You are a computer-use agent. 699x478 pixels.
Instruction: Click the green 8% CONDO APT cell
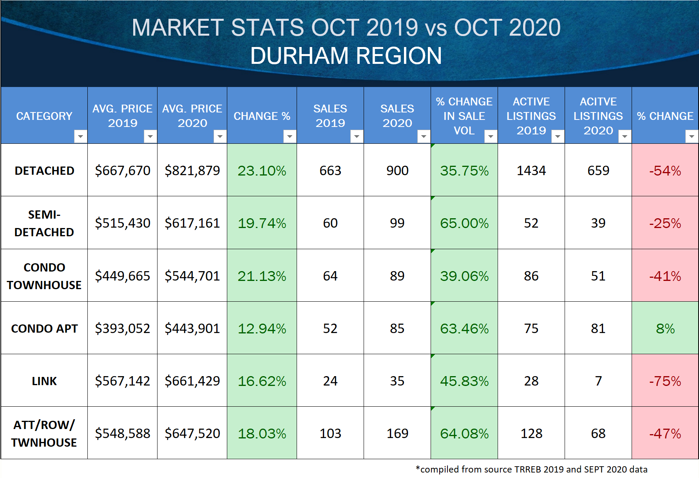click(665, 328)
